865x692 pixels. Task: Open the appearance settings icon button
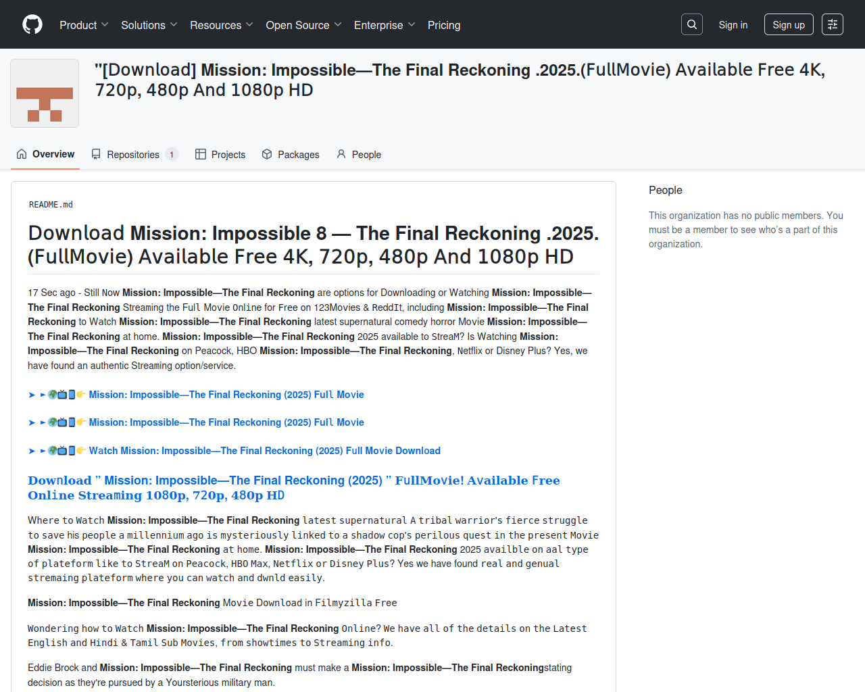[833, 24]
